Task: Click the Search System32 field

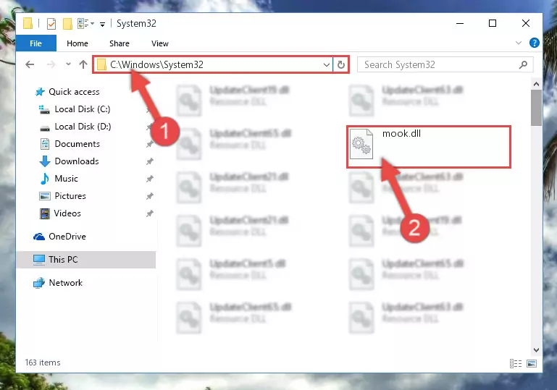Action: pyautogui.click(x=445, y=64)
